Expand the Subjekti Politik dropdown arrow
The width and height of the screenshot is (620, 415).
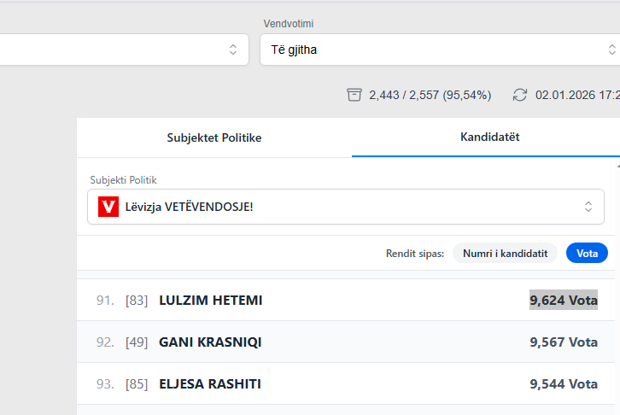[588, 207]
